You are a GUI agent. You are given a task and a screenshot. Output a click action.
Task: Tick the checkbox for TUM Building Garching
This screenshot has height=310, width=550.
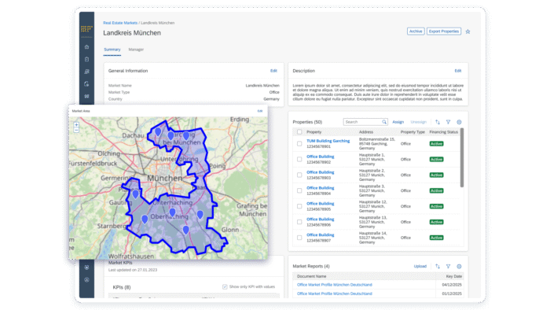pos(299,143)
